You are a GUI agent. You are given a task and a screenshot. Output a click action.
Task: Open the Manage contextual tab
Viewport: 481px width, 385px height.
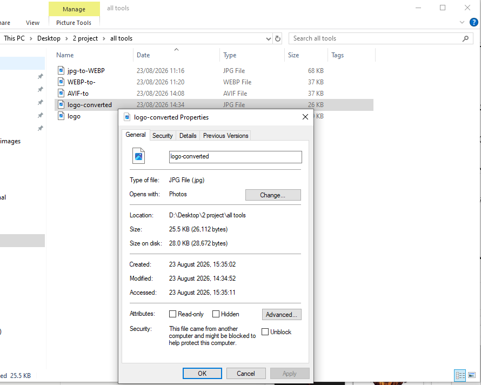[74, 9]
